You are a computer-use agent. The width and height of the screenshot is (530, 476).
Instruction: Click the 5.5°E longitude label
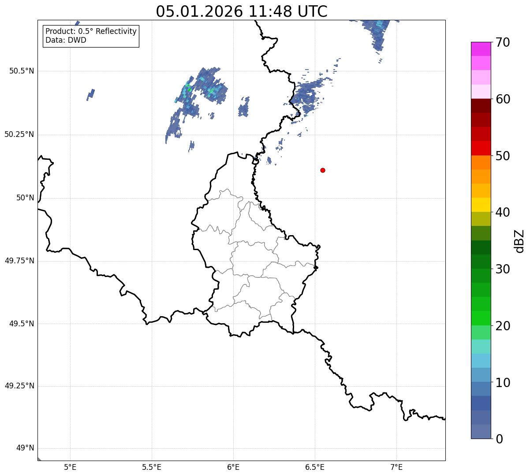[152, 467]
